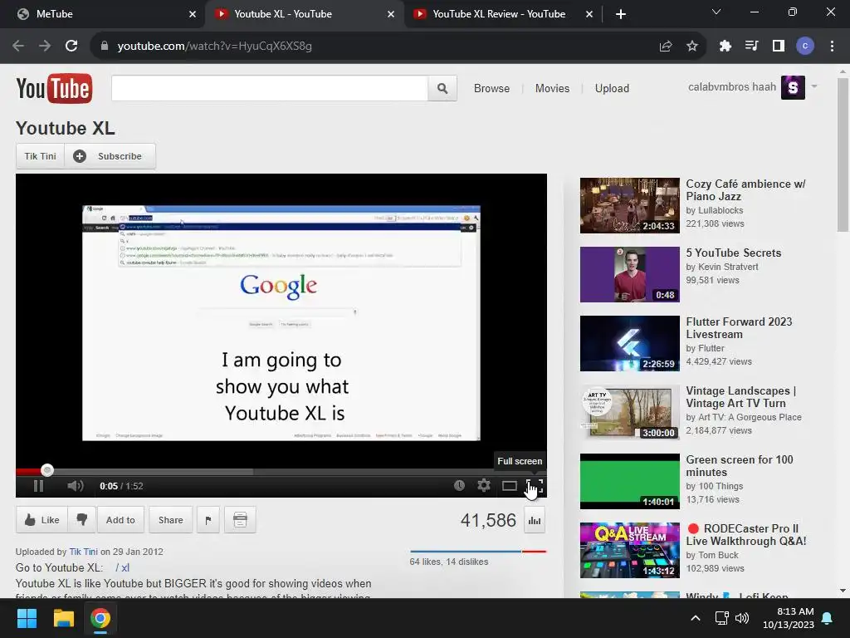Open Chrome three-dot menu
The image size is (850, 638).
click(x=832, y=47)
